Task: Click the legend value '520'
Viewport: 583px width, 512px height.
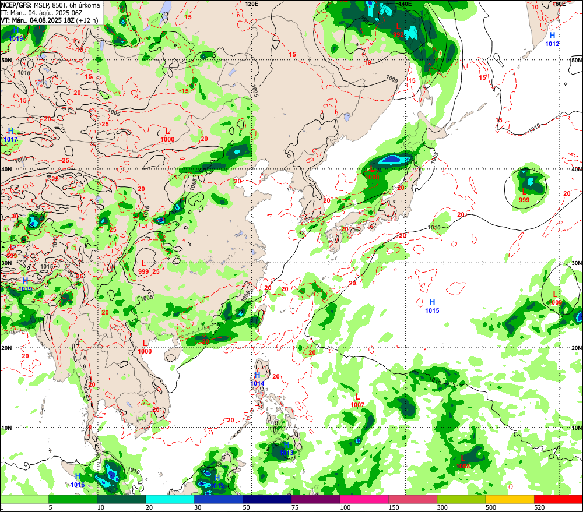Action: (x=539, y=507)
